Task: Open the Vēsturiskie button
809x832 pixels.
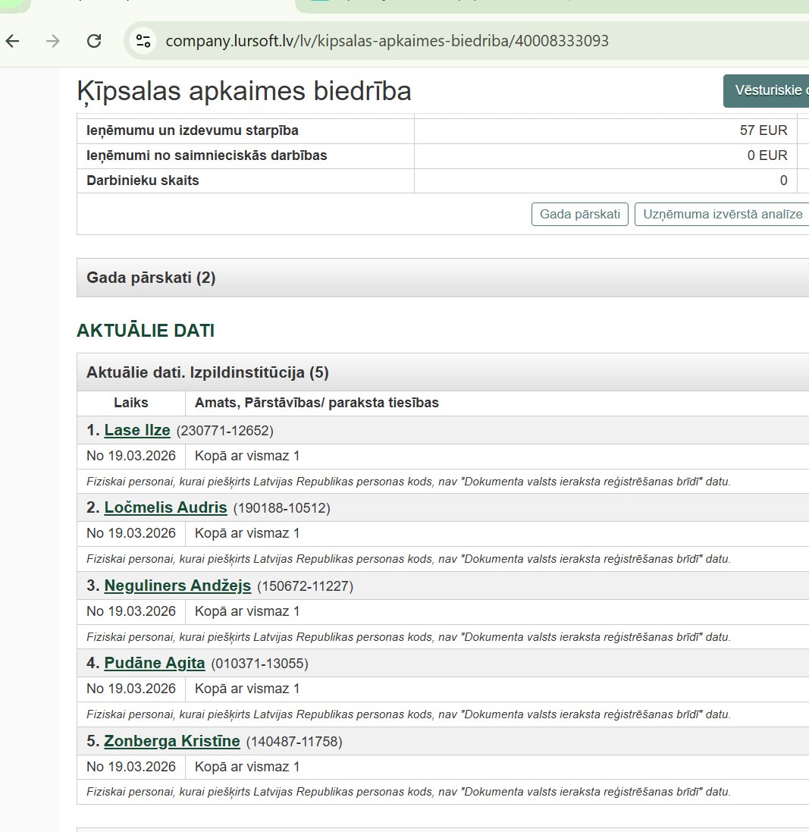Action: point(767,91)
